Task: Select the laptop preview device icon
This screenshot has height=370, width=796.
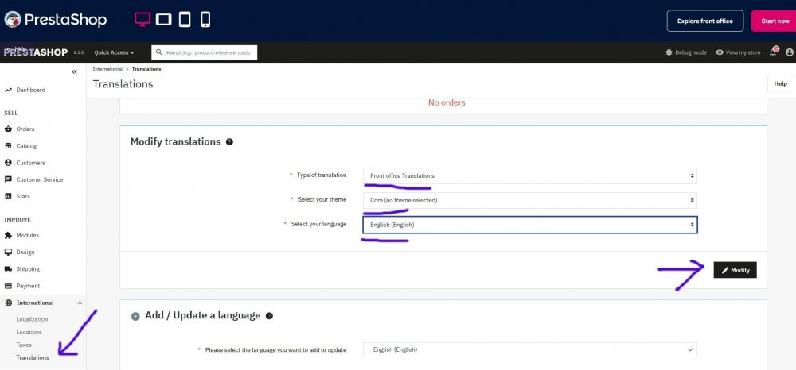Action: coord(164,20)
